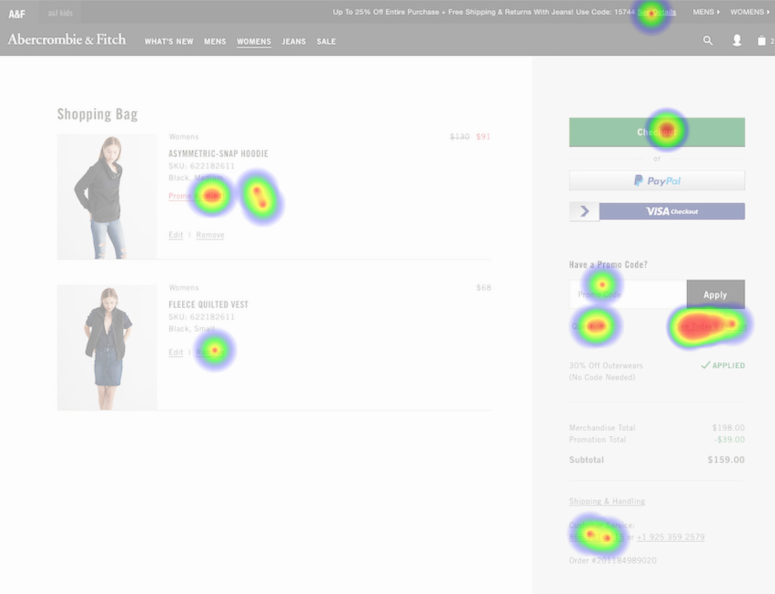Expand the top-bar MENS dropdown
The image size is (775, 594).
pyautogui.click(x=706, y=12)
